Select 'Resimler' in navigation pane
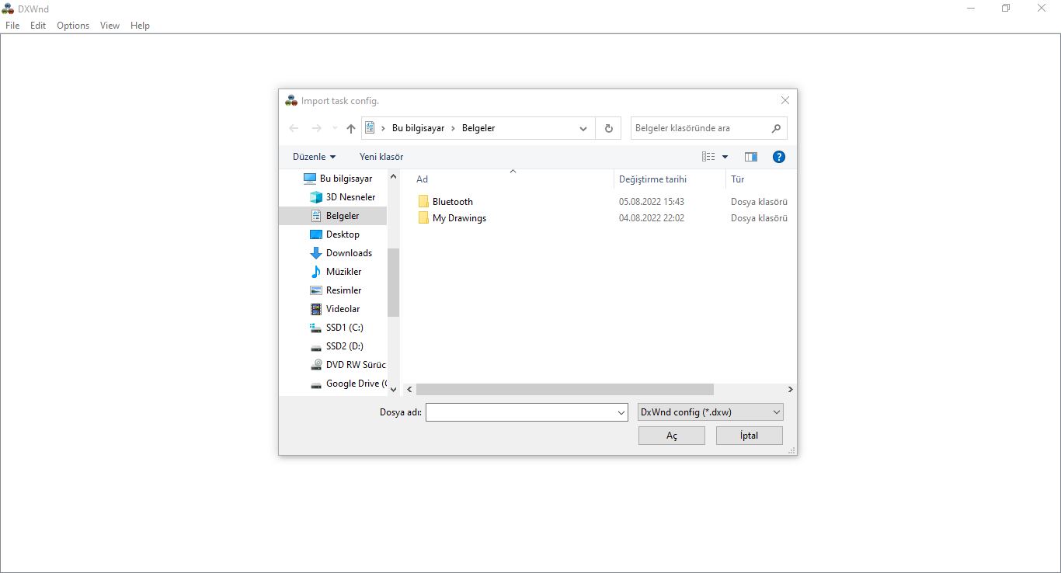1061x573 pixels. tap(343, 290)
